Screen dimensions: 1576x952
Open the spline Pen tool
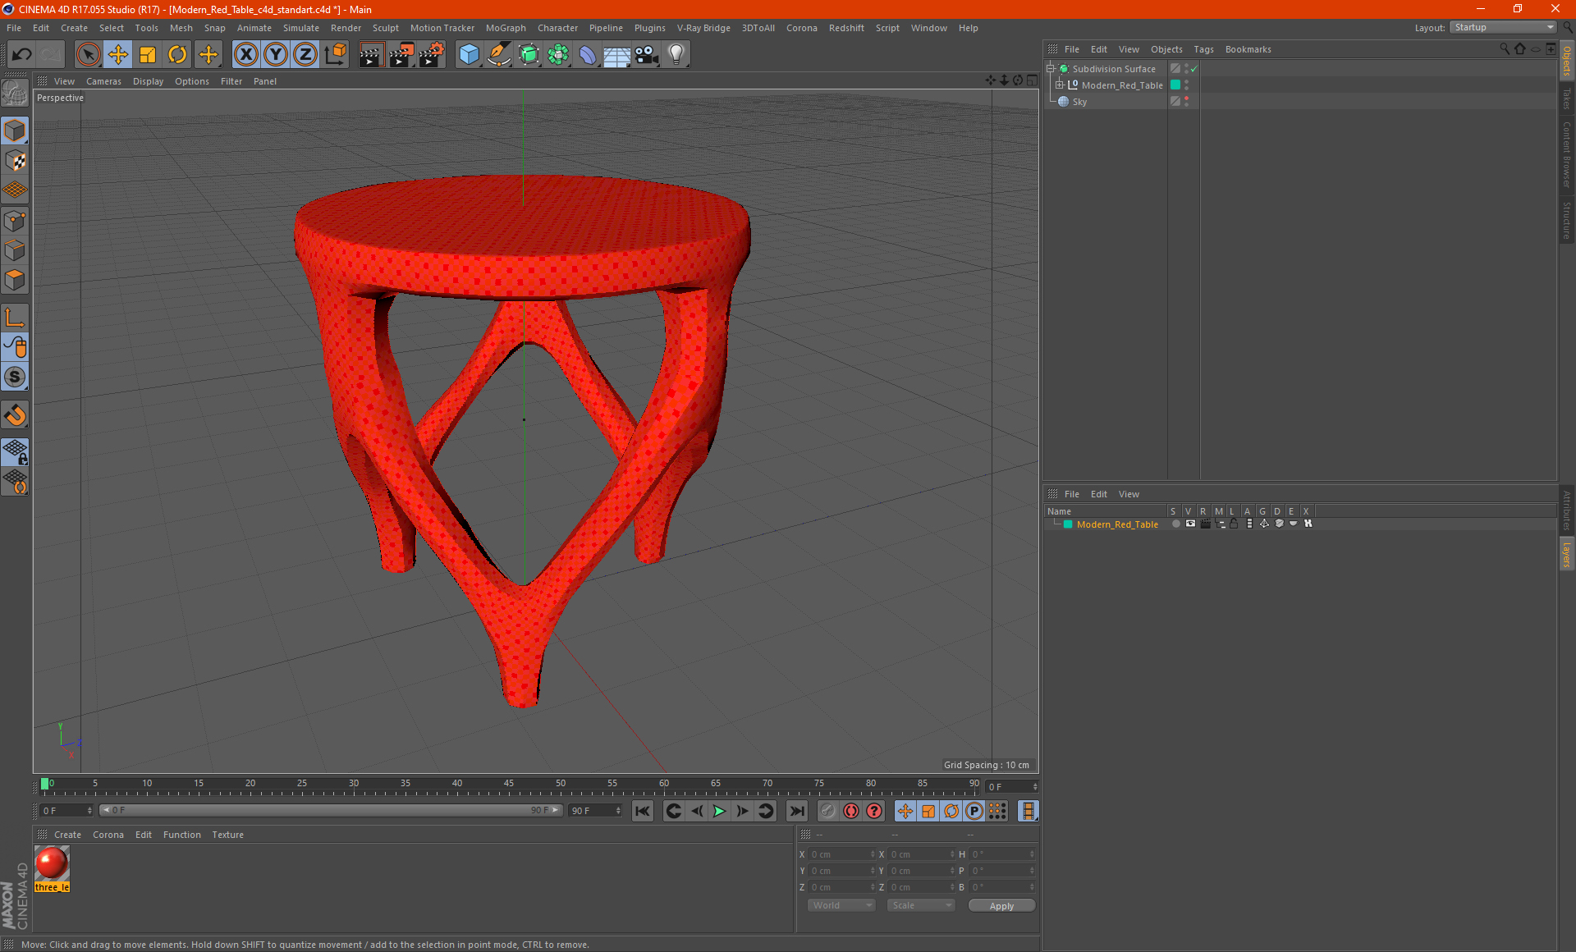499,54
